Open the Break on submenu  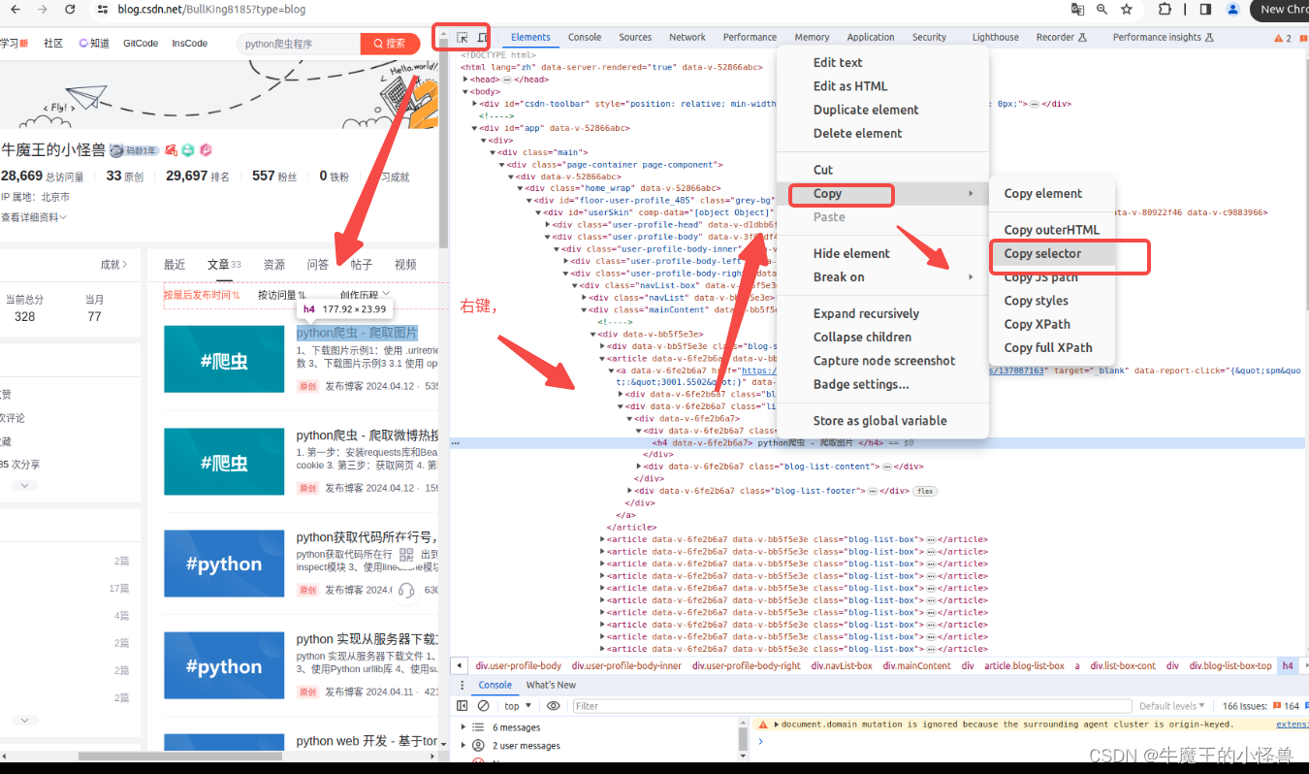[x=892, y=276]
